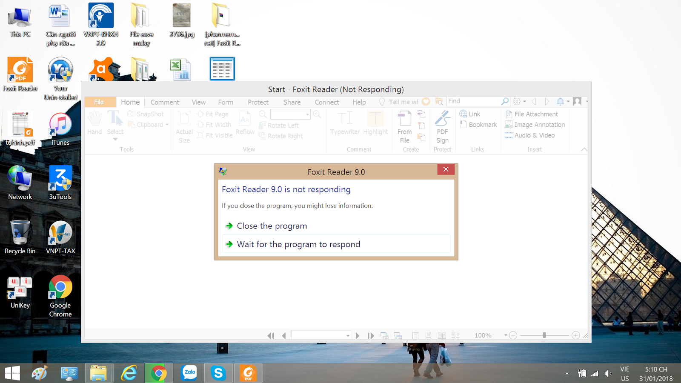Click Close the program
The width and height of the screenshot is (681, 383).
coord(336,226)
